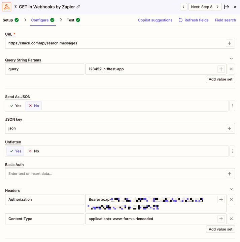Click the Next: Step 8 button

[205, 7]
